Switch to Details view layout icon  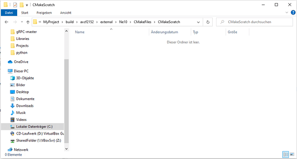coord(286,155)
